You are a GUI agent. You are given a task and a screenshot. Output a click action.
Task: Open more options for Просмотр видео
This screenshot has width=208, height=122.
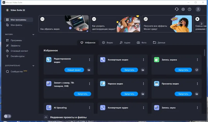tap(197, 84)
